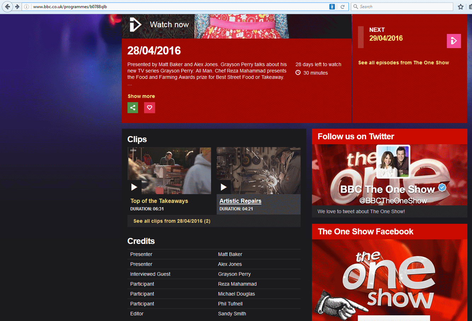Image resolution: width=472 pixels, height=321 pixels.
Task: Open the next episode 29/04/2016 link
Action: (x=386, y=38)
